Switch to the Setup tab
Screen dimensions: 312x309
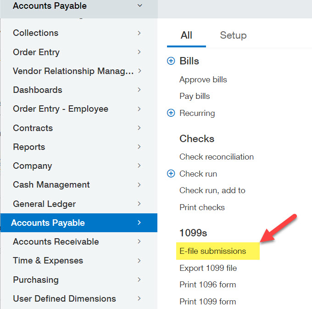[x=233, y=35]
